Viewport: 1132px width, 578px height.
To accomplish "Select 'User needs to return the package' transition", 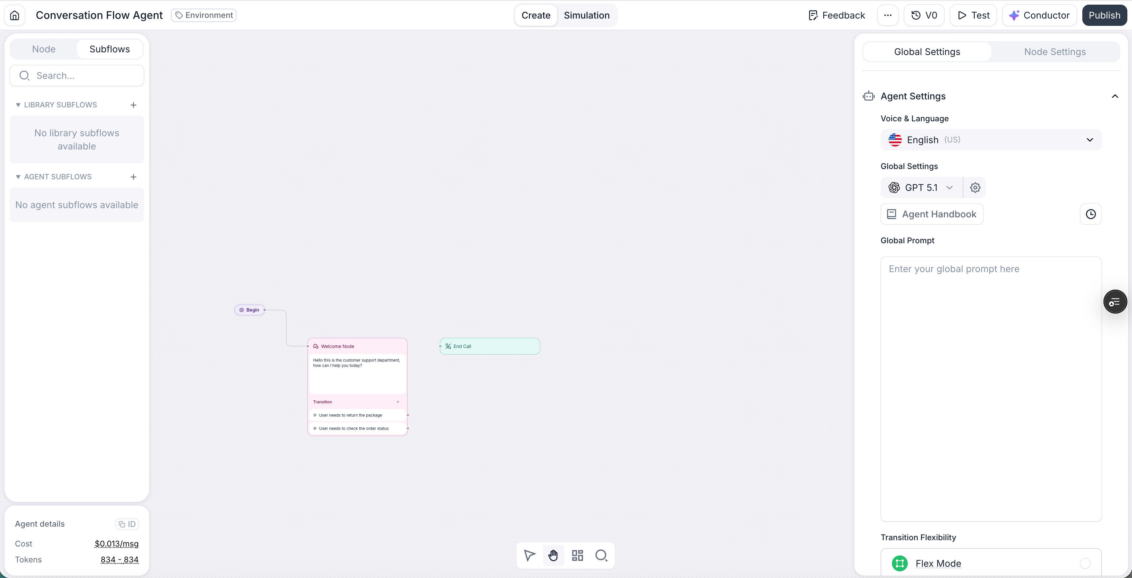I will 358,415.
